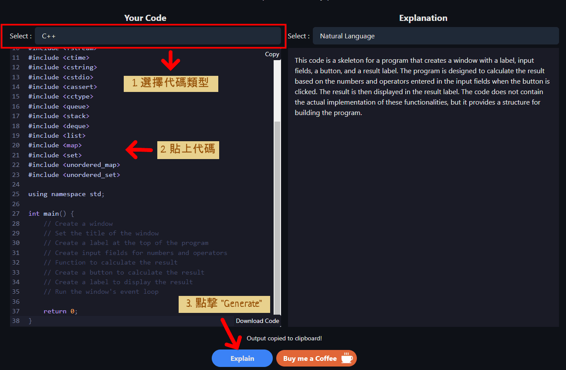Viewport: 566px width, 370px height.
Task: Click the Copy button above the code
Action: point(272,54)
